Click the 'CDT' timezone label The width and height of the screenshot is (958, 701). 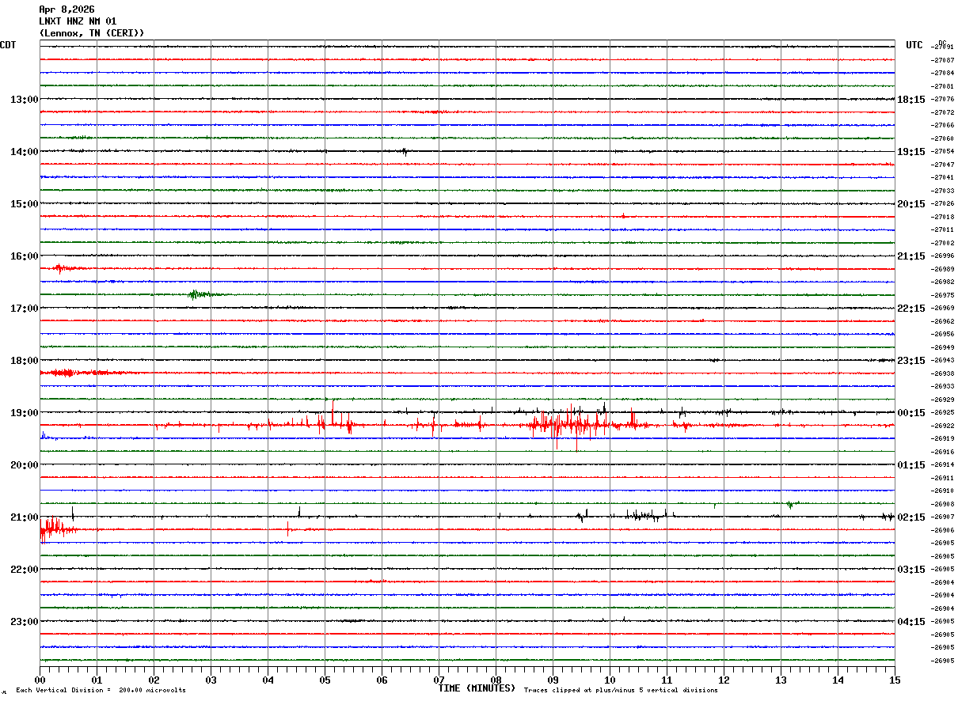(8, 45)
